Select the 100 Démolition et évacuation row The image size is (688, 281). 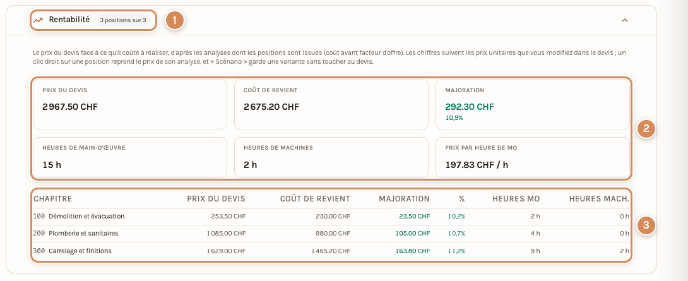pos(331,217)
